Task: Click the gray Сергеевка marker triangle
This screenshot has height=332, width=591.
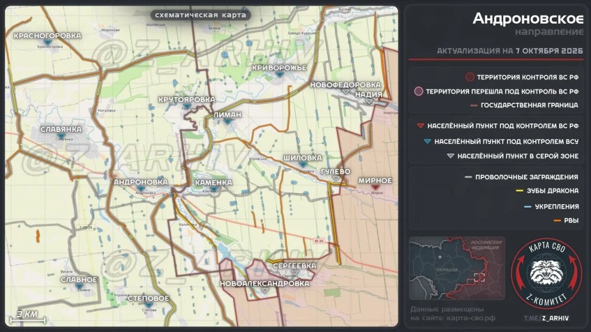Action: (x=295, y=273)
